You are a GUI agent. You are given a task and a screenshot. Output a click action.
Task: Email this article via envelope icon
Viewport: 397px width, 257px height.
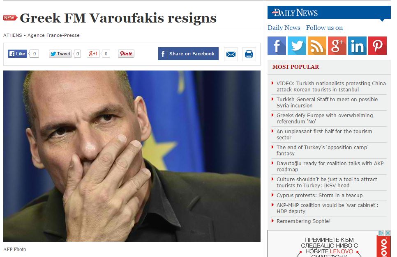231,54
